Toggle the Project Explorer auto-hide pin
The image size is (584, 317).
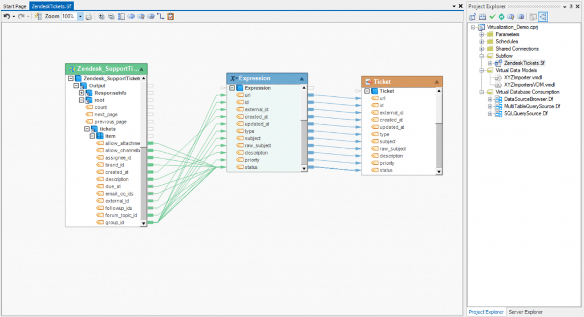tap(571, 6)
